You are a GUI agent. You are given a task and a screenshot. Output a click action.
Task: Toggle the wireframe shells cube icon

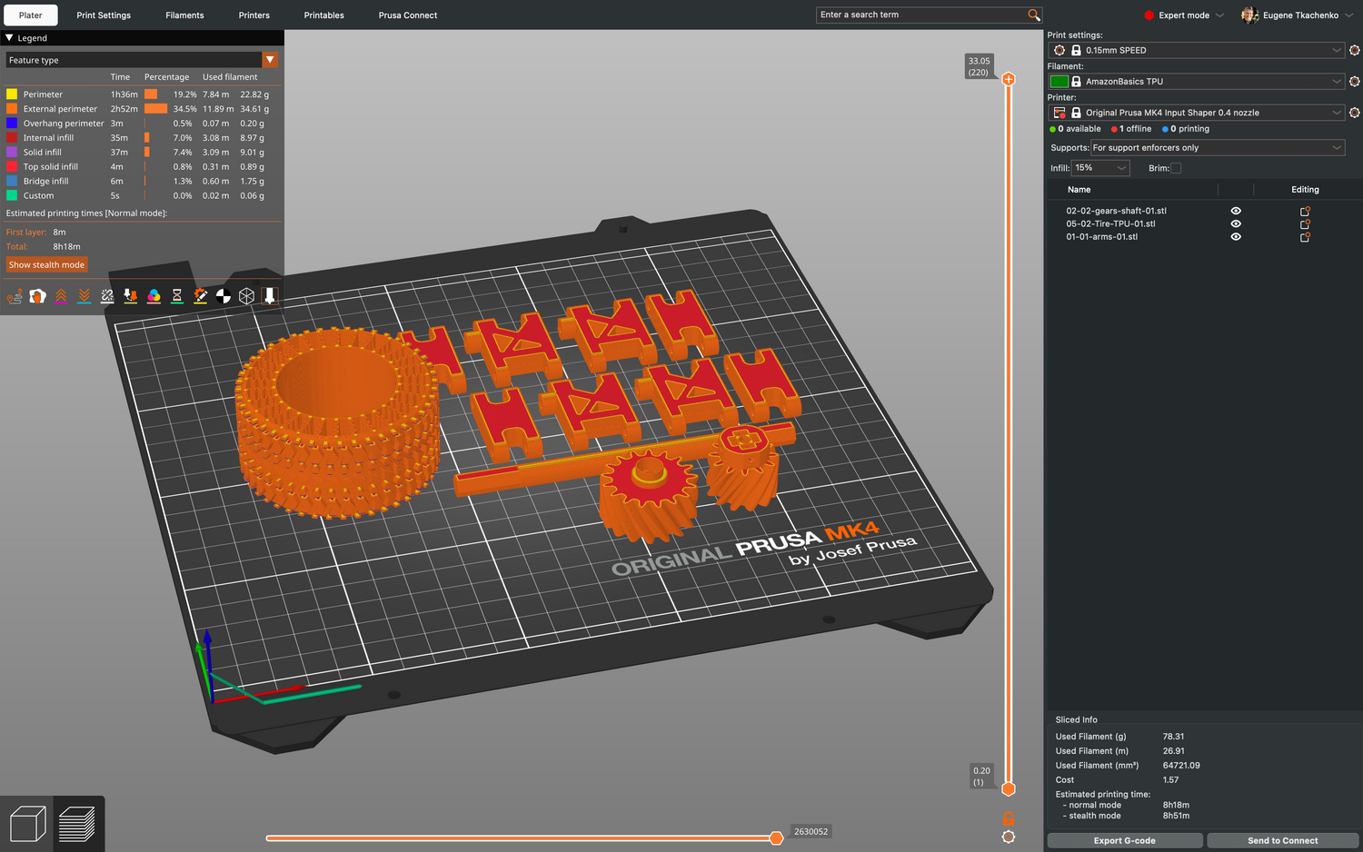[246, 296]
